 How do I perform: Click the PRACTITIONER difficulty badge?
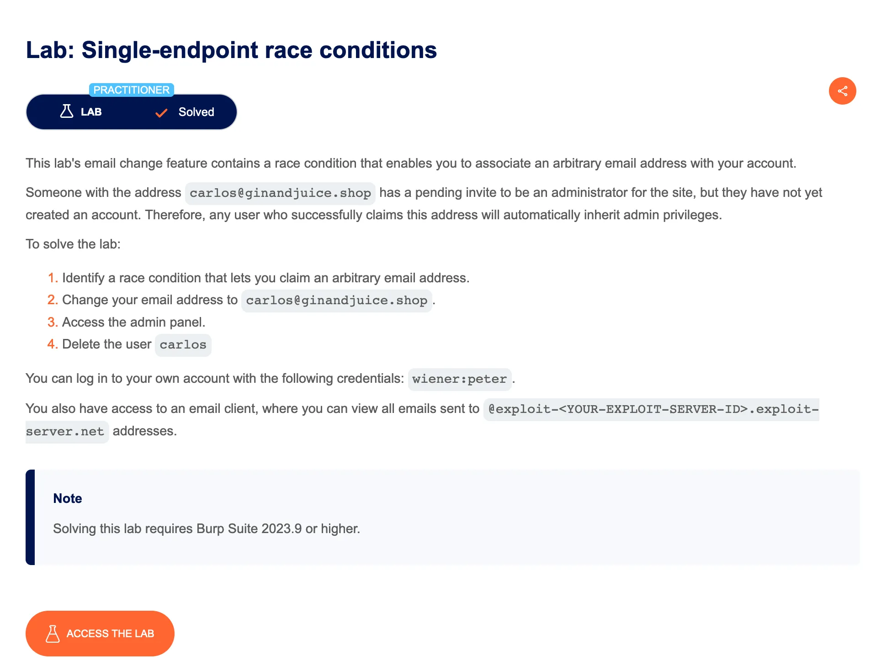[131, 90]
